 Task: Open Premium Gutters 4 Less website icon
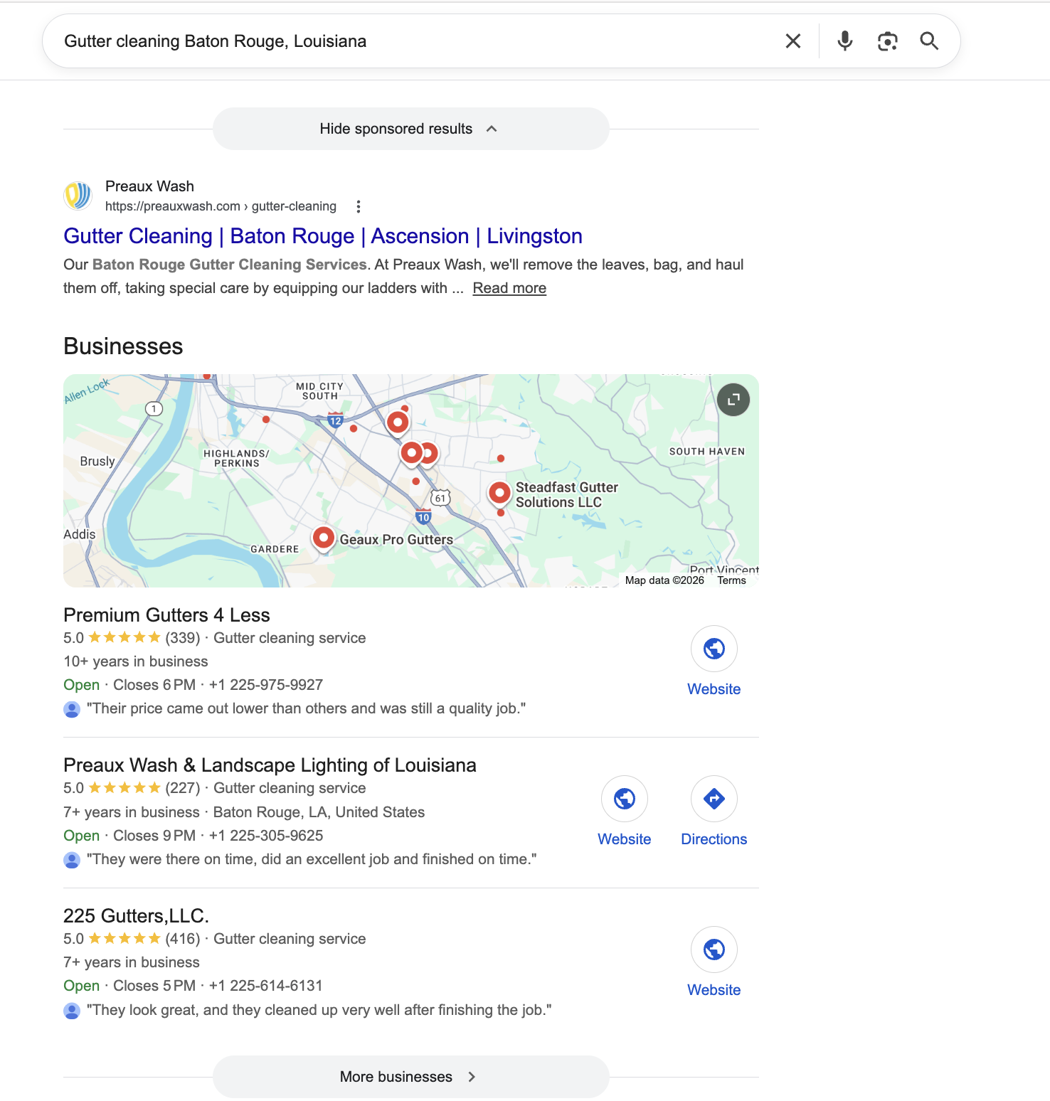(714, 649)
